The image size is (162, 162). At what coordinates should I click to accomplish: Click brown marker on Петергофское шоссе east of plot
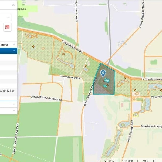point(125,77)
